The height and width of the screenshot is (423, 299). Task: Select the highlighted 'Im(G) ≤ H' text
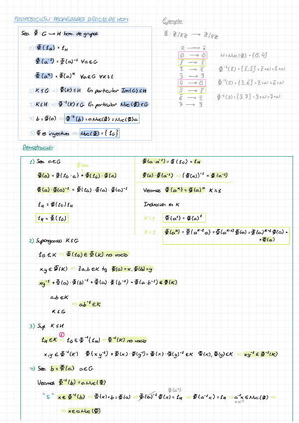pyautogui.click(x=135, y=90)
